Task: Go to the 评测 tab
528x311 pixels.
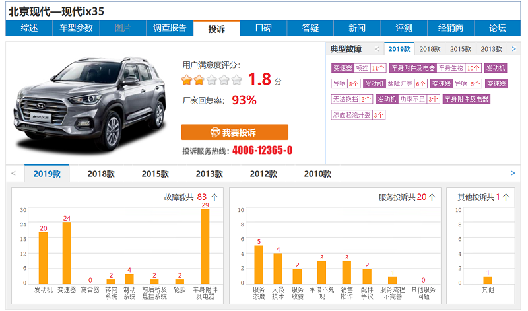Action: pos(404,28)
